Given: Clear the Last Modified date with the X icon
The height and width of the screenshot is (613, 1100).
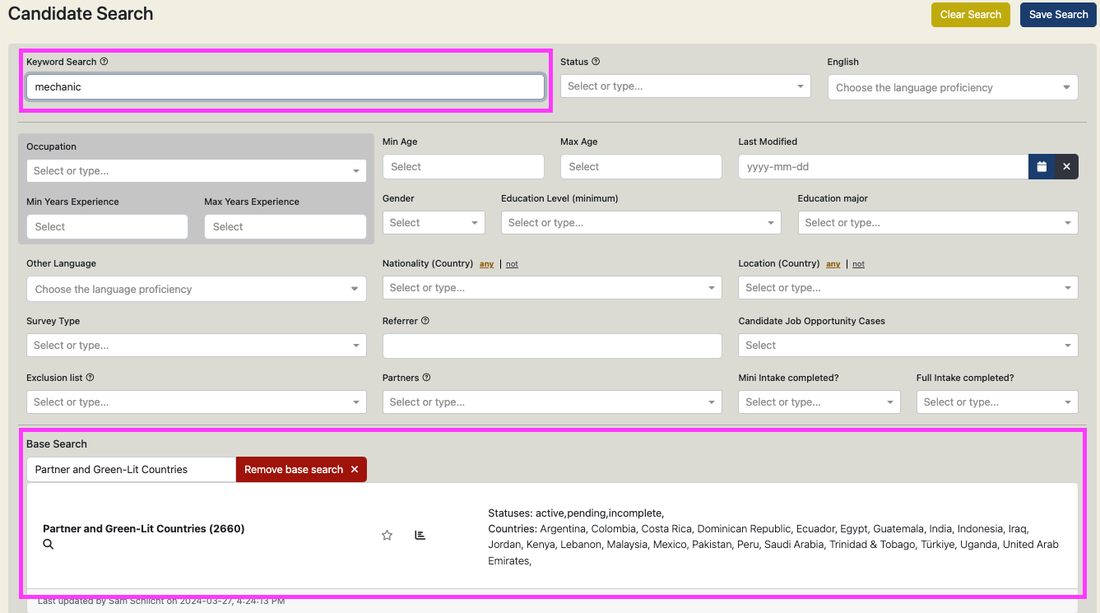Looking at the screenshot, I should coord(1066,166).
